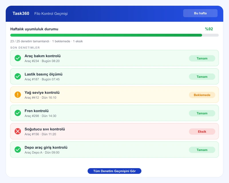Click the green checkmark icon for Araç bakım kontrolü
The height and width of the screenshot is (183, 229).
pos(18,58)
